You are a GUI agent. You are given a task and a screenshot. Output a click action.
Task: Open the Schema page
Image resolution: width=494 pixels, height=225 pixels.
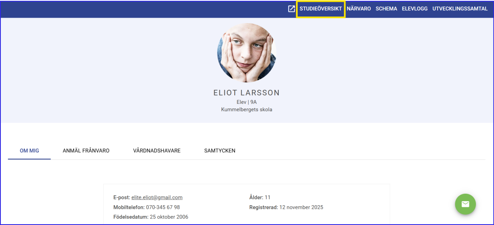[x=386, y=9]
